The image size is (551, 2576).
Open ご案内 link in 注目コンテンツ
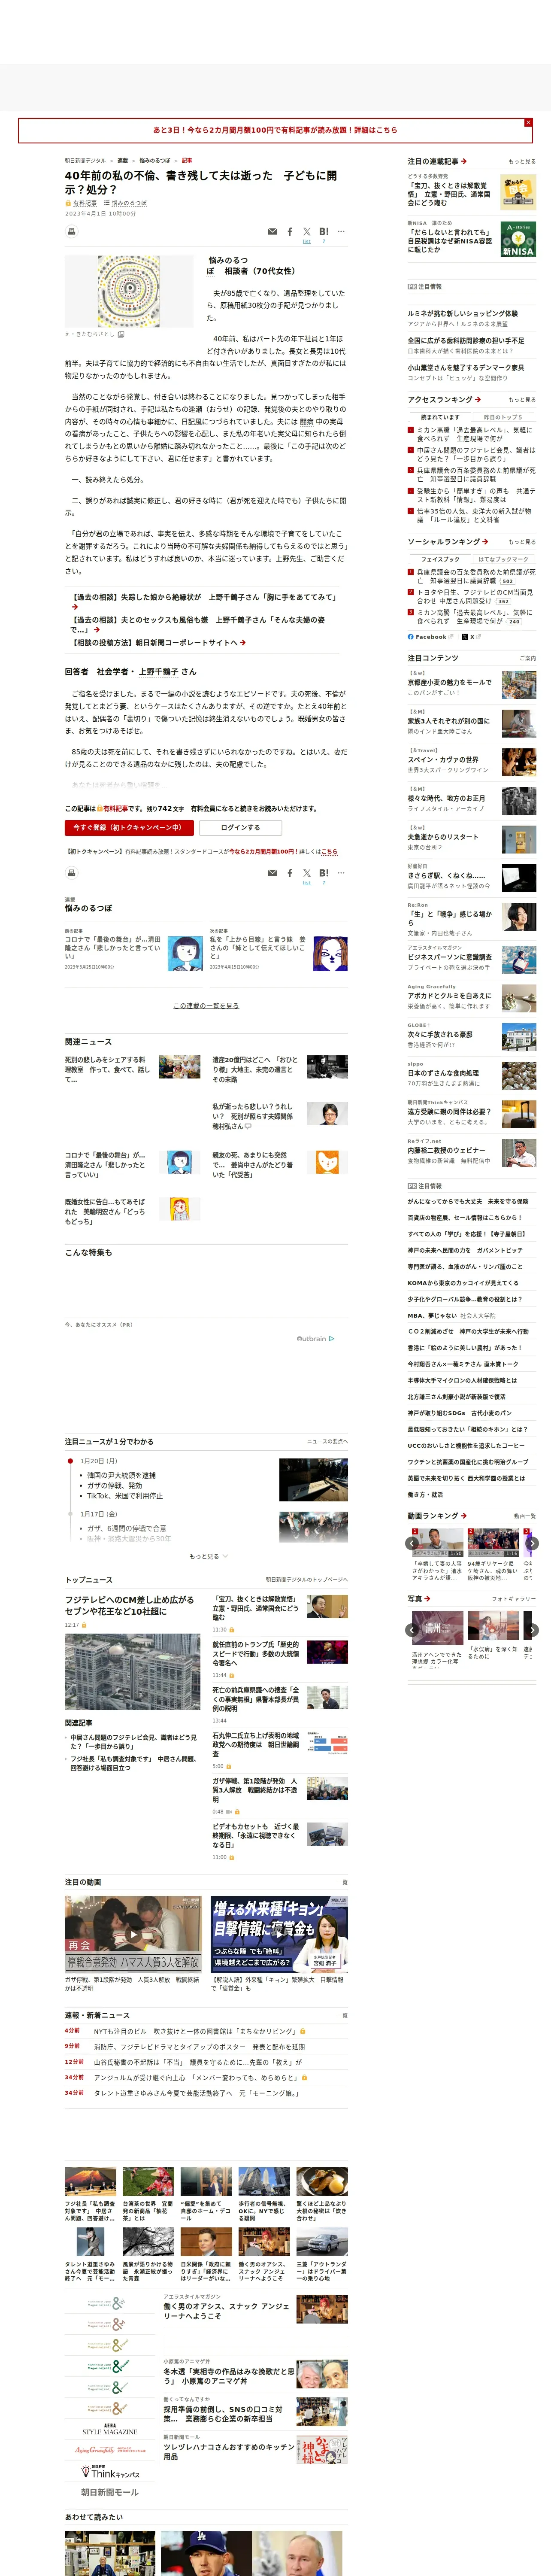point(528,658)
